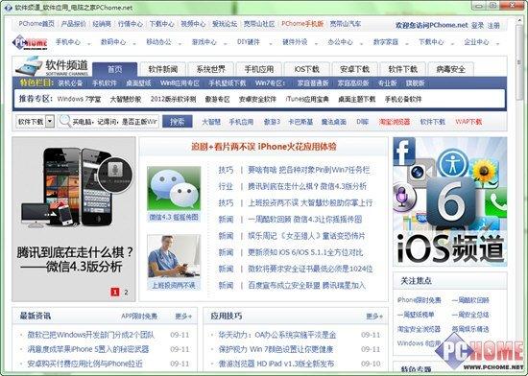
Task: Open article 上班投资两不误 大智慧炒股
Action: pyautogui.click(x=310, y=202)
